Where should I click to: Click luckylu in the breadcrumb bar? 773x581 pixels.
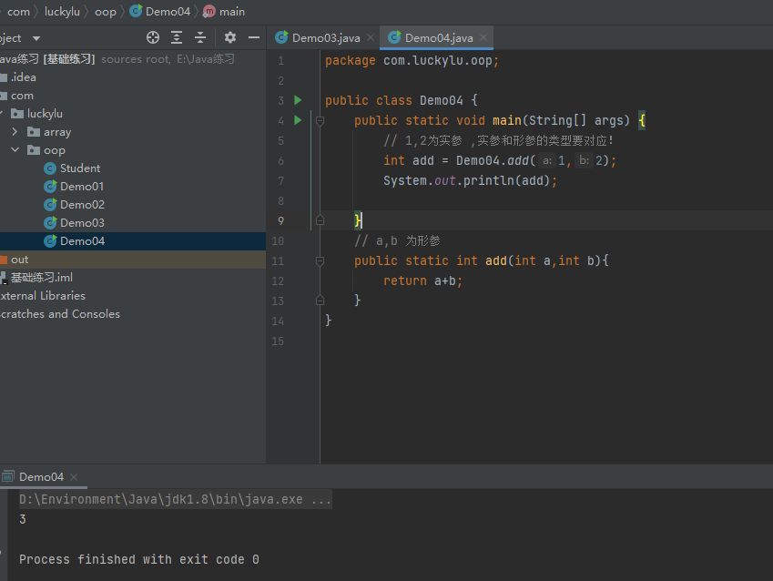(62, 11)
